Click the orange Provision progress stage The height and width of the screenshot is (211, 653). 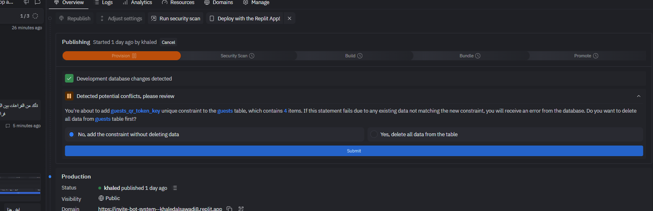pos(122,56)
